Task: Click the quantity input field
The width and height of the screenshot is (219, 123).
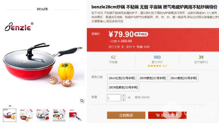Action: coord(114,98)
